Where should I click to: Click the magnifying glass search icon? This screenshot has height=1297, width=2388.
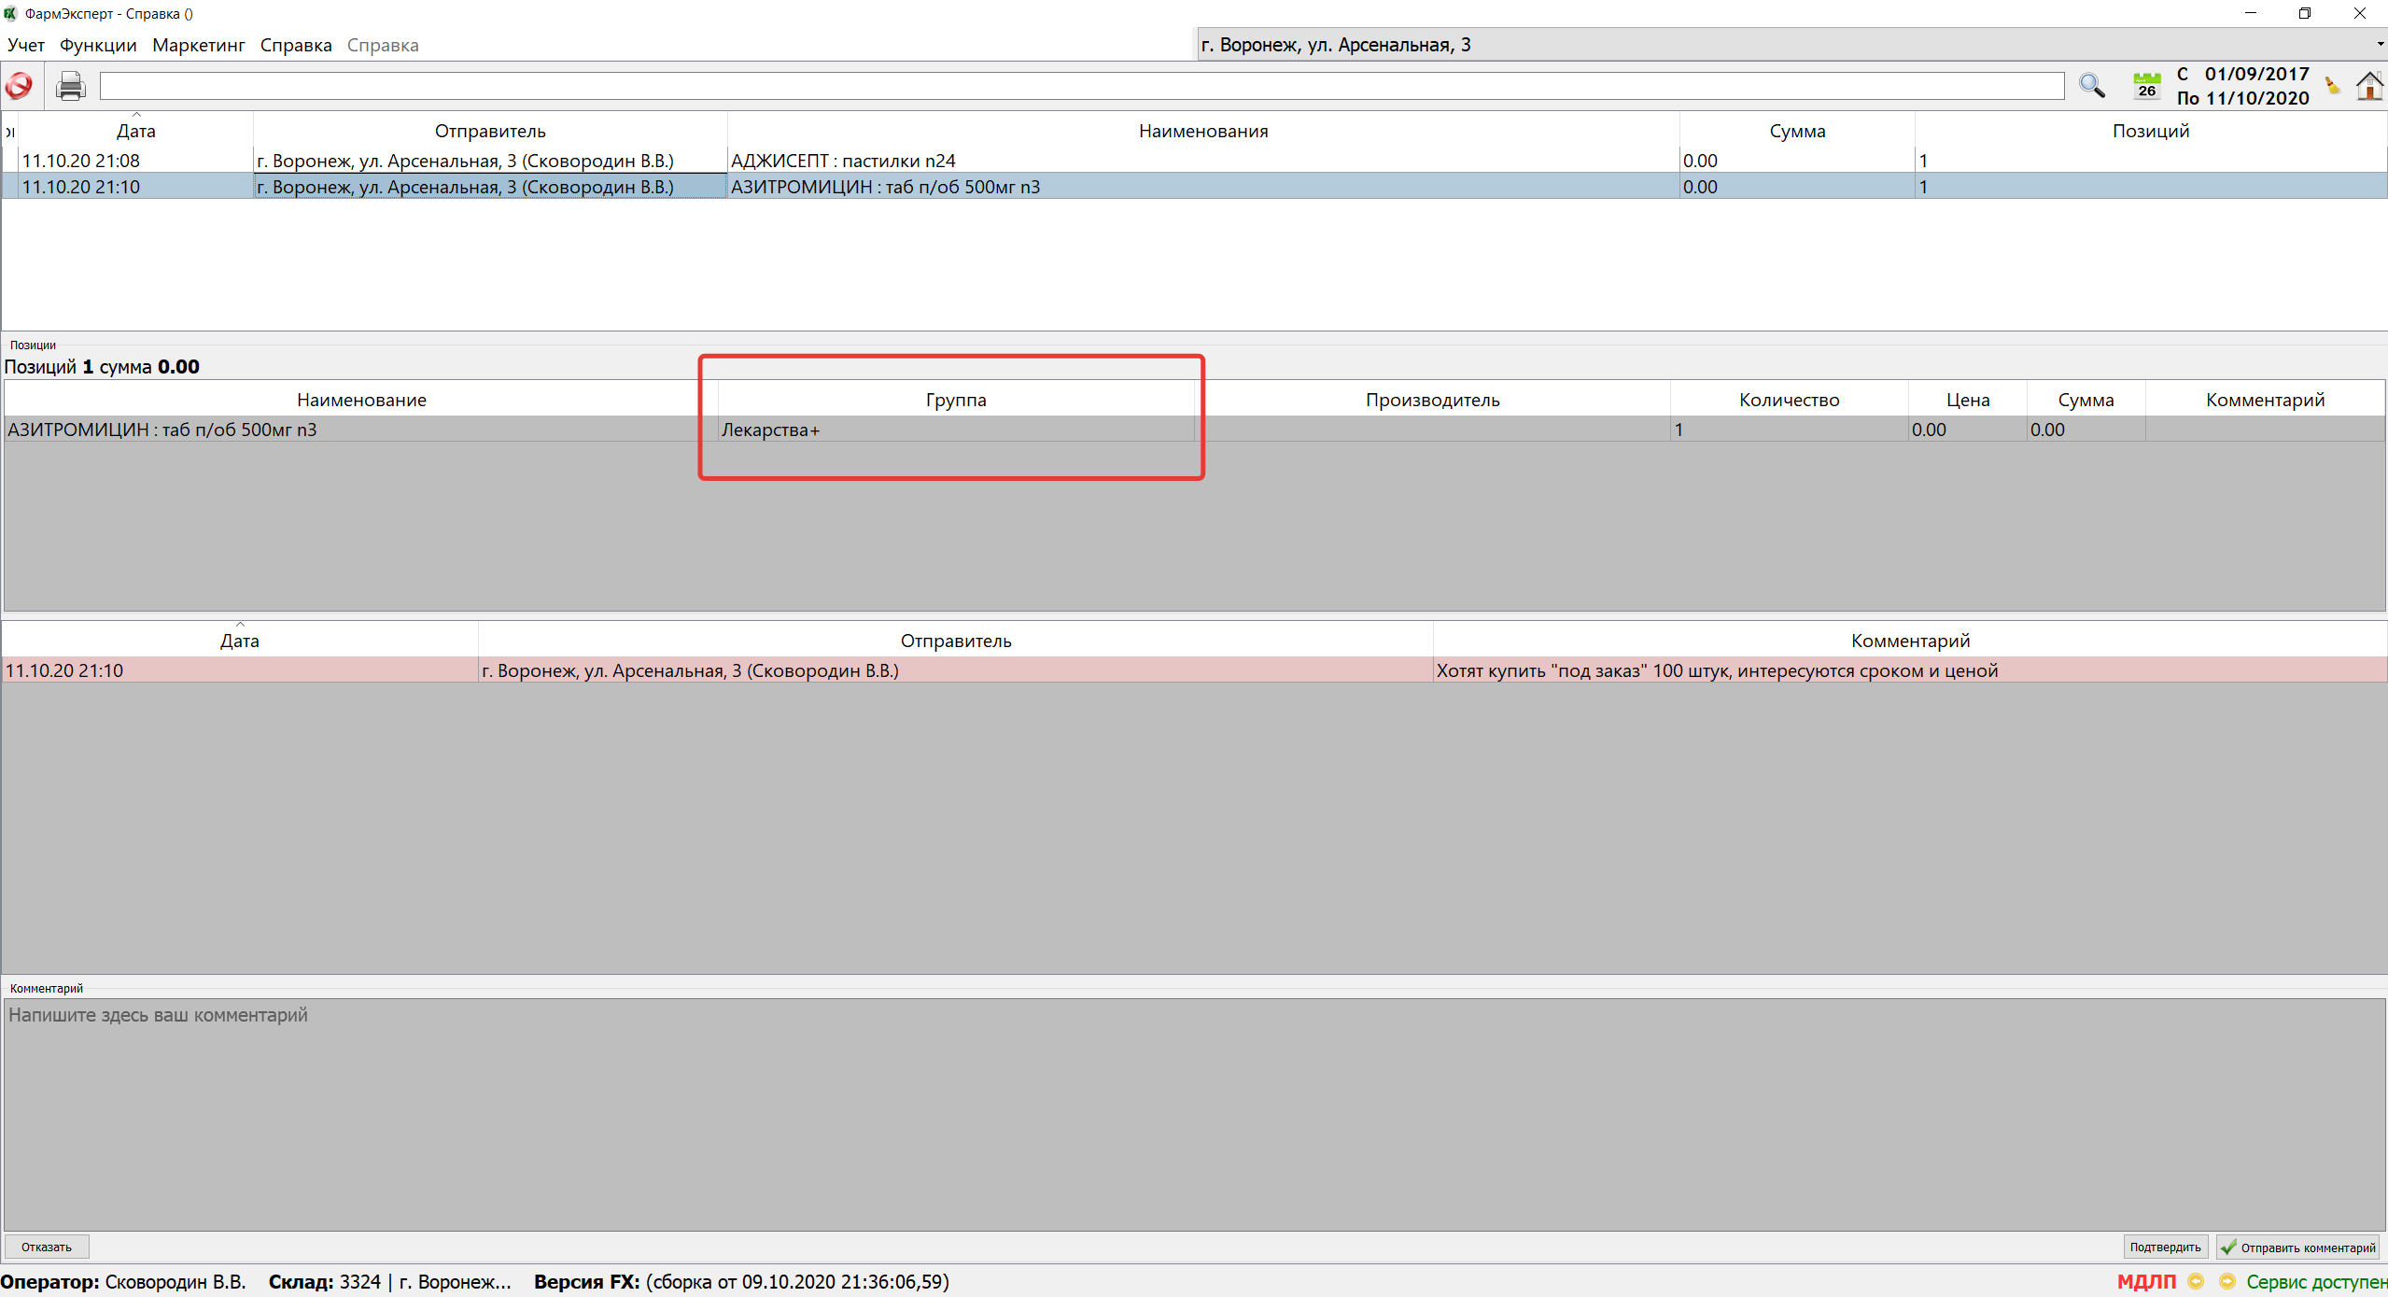(2091, 86)
